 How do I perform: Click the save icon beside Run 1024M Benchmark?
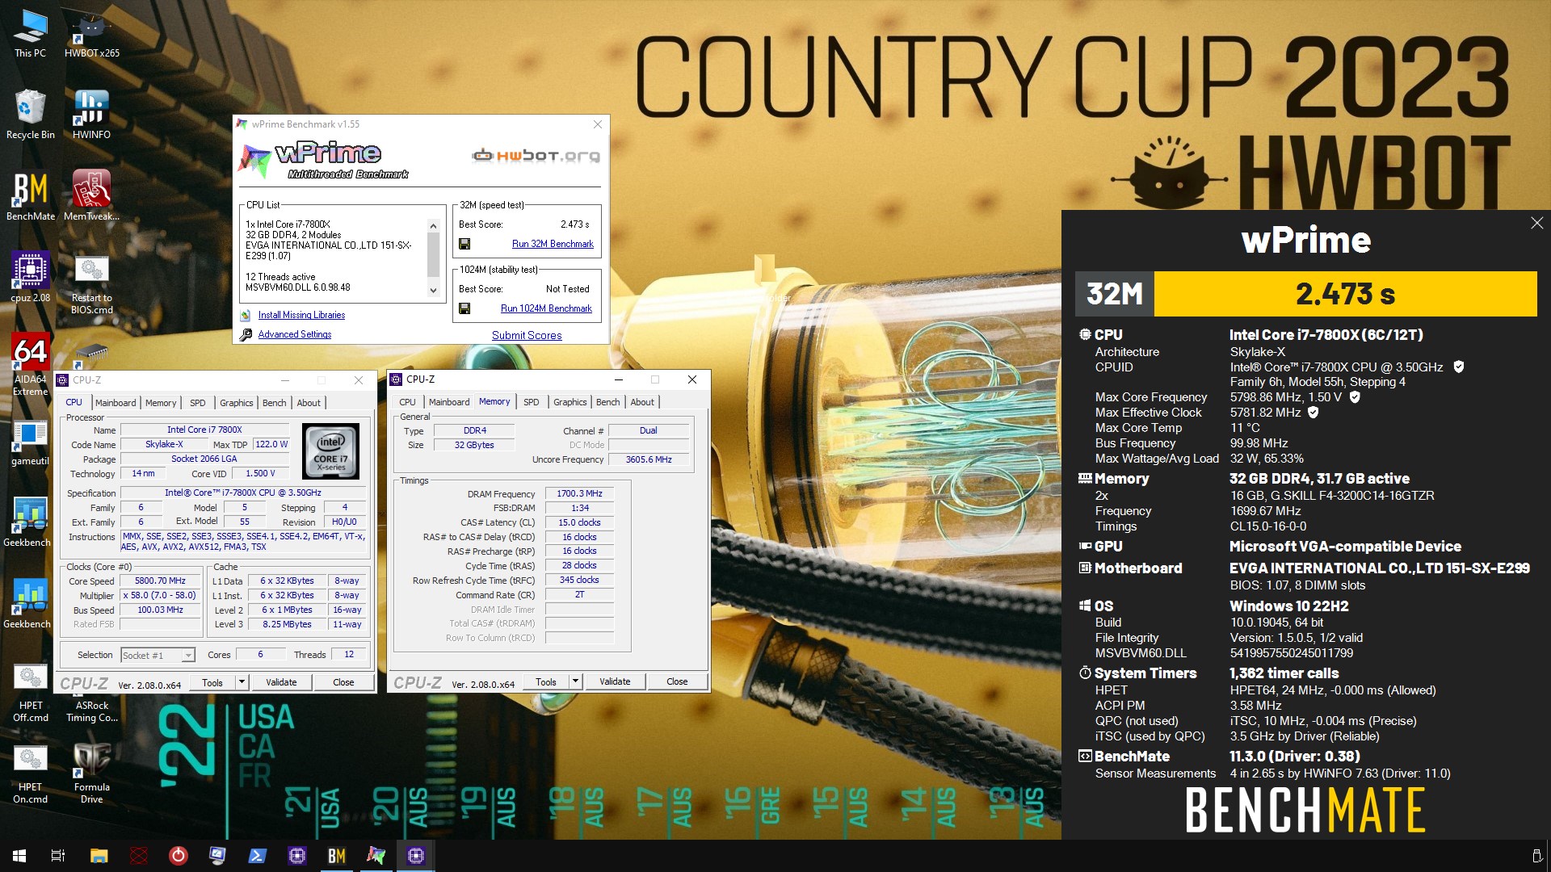pyautogui.click(x=464, y=308)
